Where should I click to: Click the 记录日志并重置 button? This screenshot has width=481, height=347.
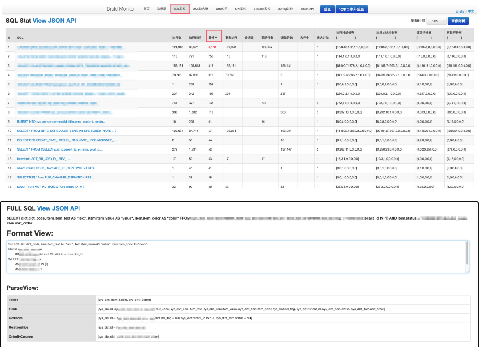[351, 9]
